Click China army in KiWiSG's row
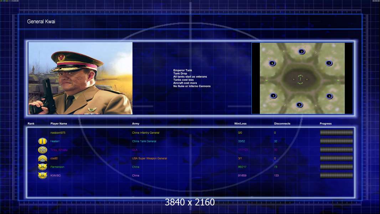 (x=136, y=175)
